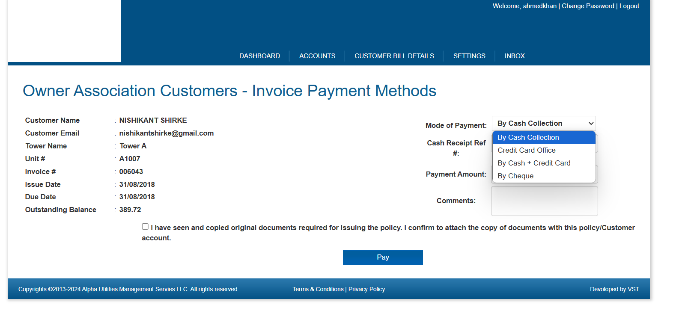
Task: Click the welcome username ahmedkhan
Action: (539, 6)
